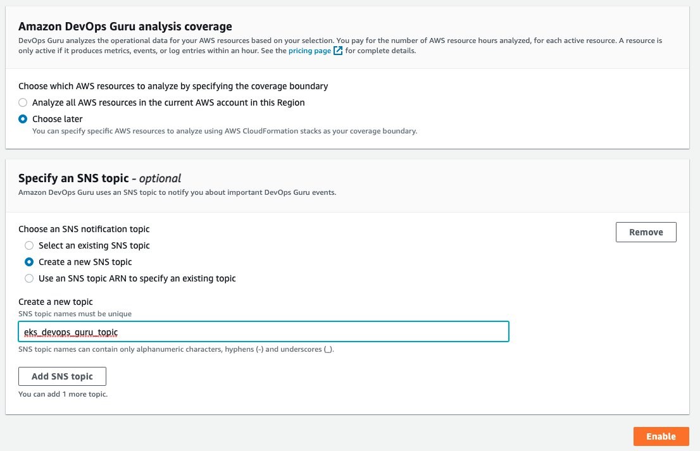Click 'Specify an SNS topic - optional' heading
The width and height of the screenshot is (700, 451).
coord(99,178)
